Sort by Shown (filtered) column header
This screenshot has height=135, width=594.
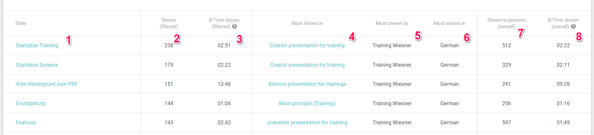169,23
